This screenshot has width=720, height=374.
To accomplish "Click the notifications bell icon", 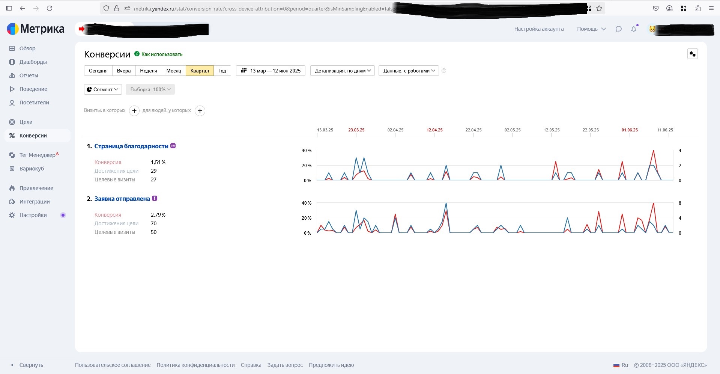I will [x=634, y=29].
